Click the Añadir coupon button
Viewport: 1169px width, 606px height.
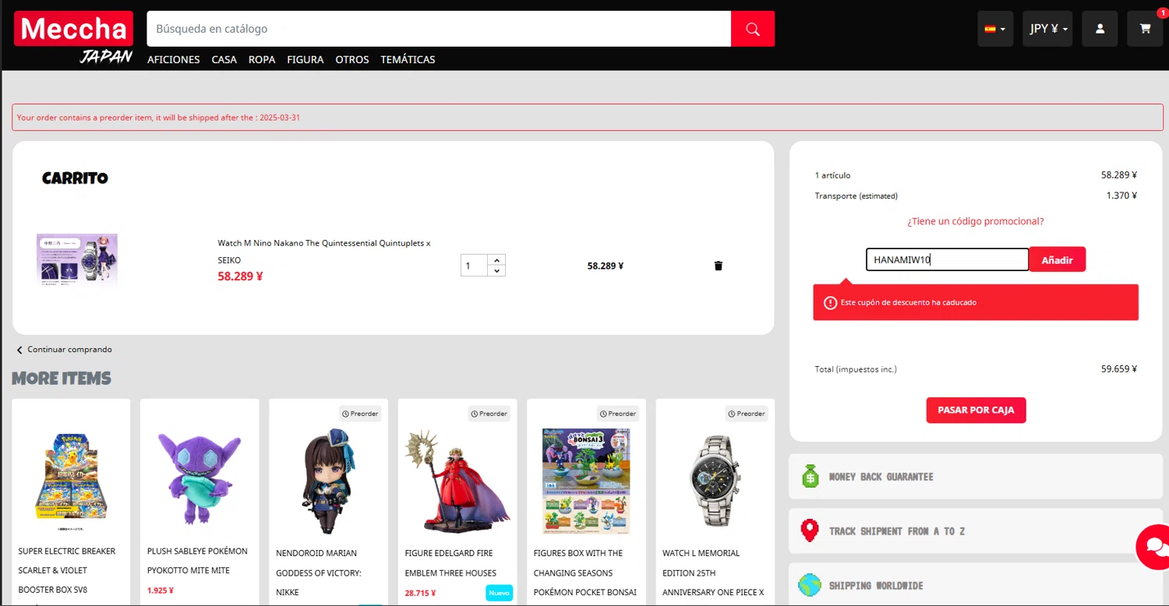(x=1058, y=259)
